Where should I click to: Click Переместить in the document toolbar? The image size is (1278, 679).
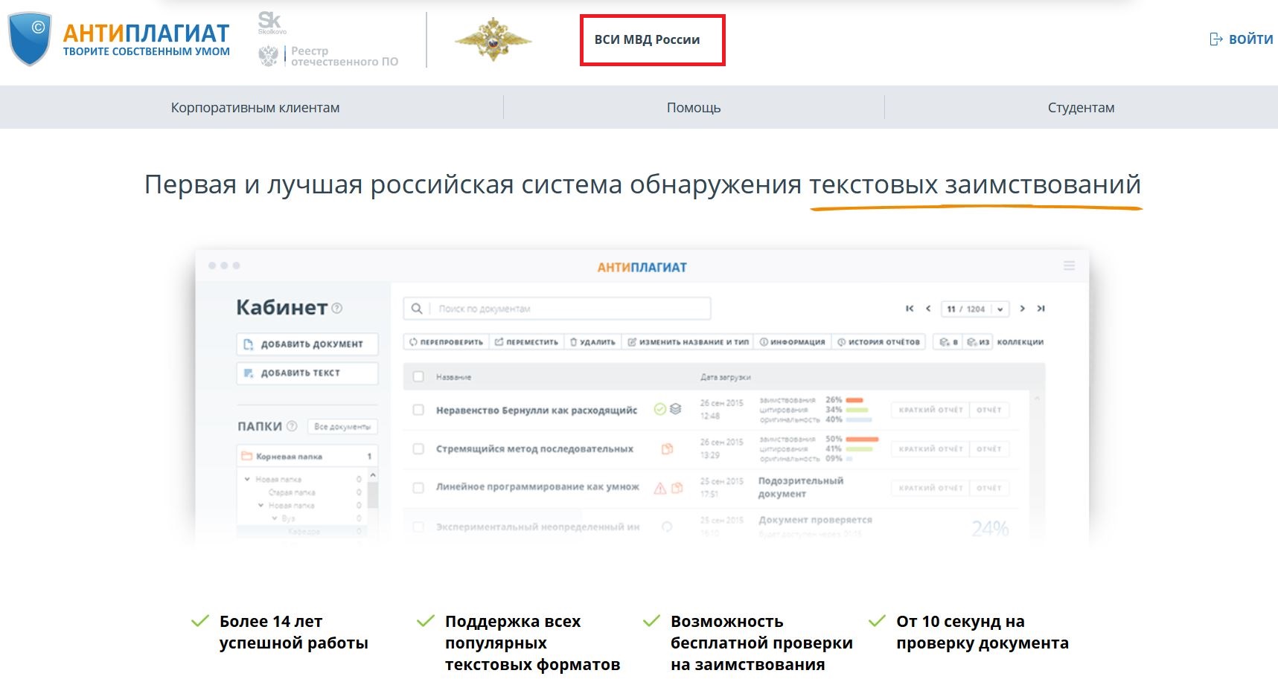click(526, 342)
